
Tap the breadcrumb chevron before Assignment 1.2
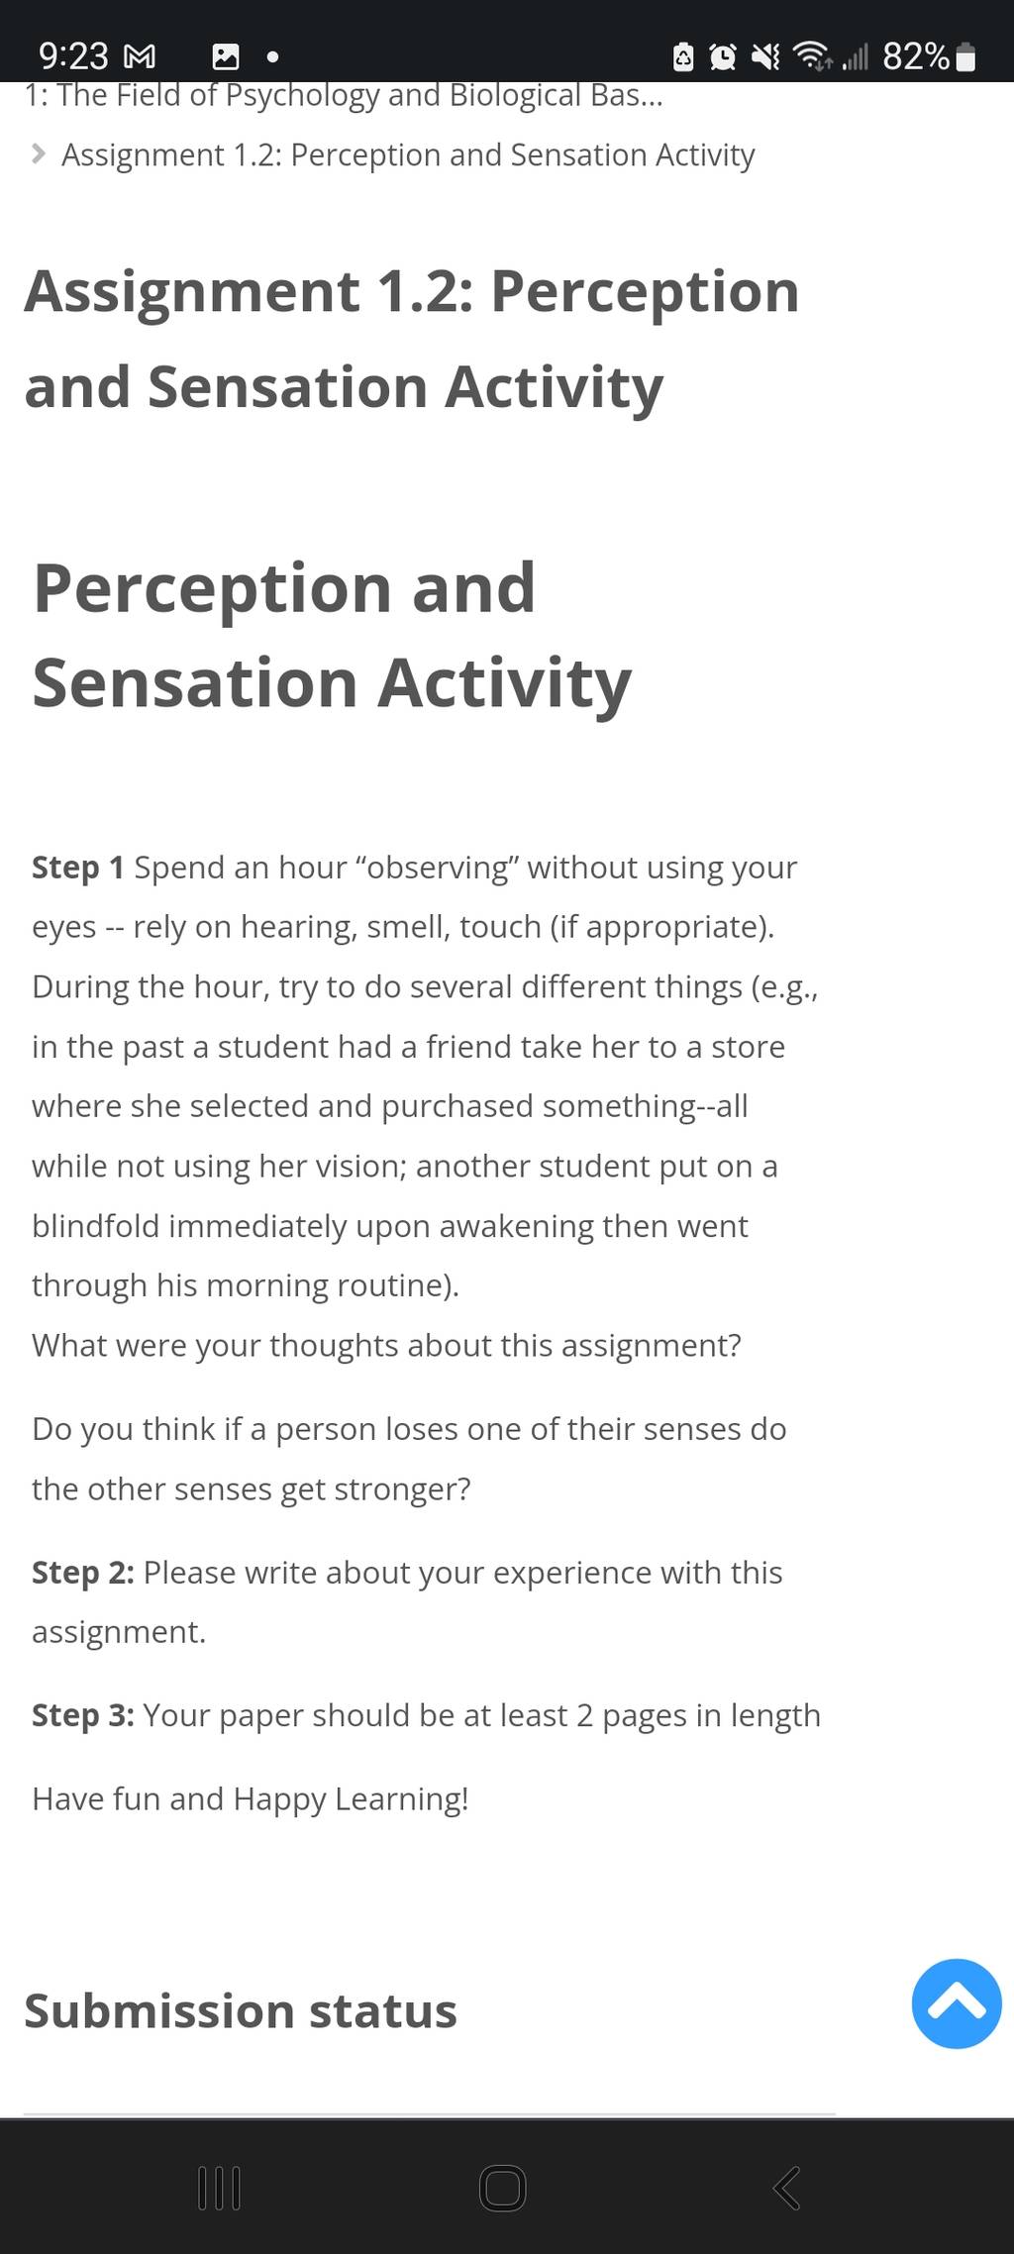(38, 154)
